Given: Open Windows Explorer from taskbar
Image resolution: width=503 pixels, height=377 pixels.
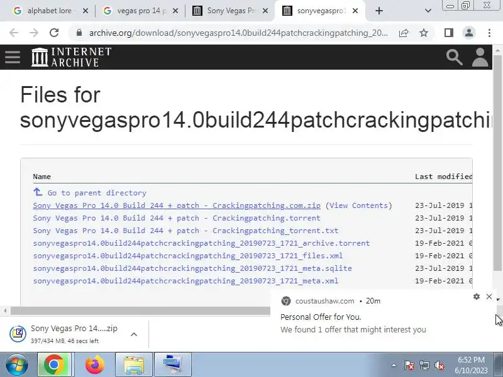Looking at the screenshot, I should pyautogui.click(x=134, y=364).
